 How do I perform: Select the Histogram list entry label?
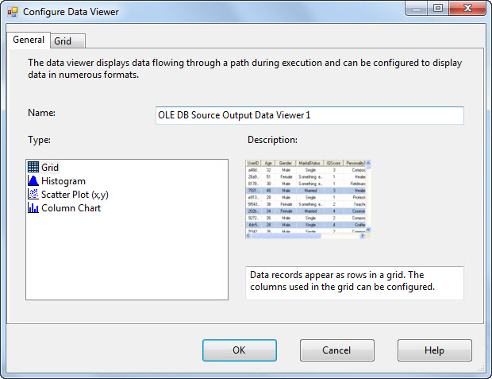pos(63,181)
